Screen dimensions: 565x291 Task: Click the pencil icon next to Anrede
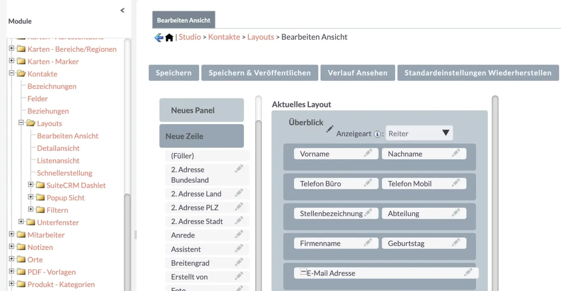pos(239,235)
